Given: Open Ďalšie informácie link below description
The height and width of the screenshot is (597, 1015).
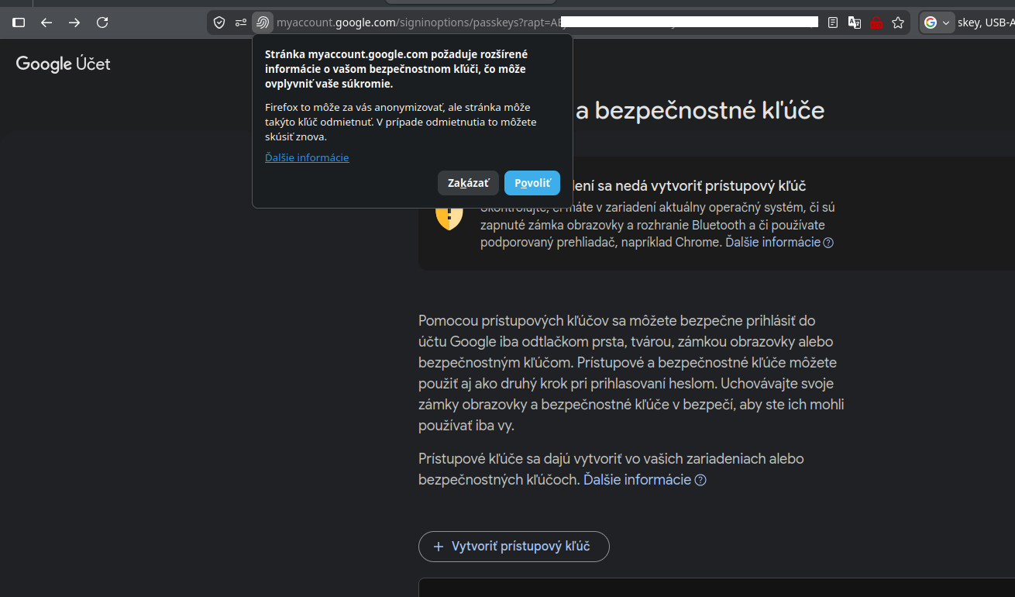Looking at the screenshot, I should click(637, 479).
